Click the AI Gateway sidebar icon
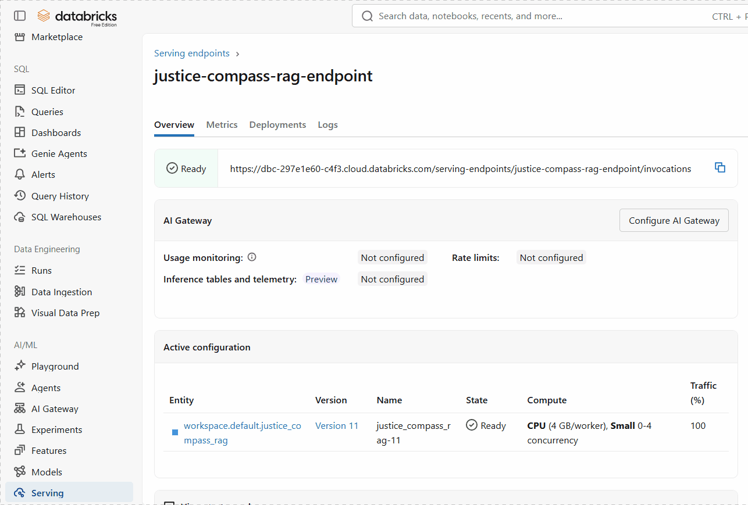The image size is (748, 505). pyautogui.click(x=20, y=409)
